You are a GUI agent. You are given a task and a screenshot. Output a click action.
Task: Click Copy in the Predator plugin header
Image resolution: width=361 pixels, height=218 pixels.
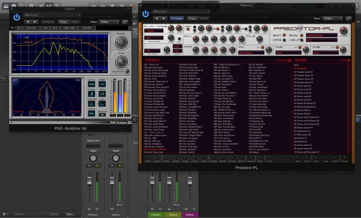click(x=192, y=18)
